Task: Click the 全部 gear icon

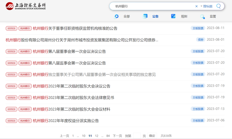Action: (116, 16)
